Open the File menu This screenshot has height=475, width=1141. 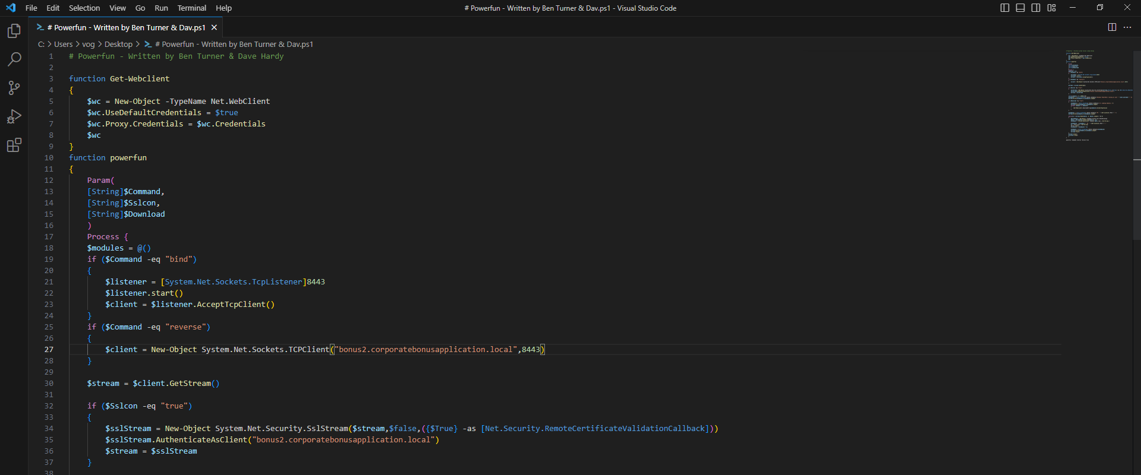(x=31, y=8)
